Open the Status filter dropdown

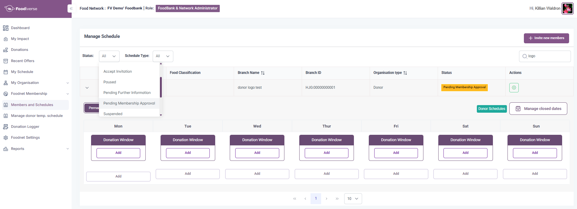(109, 56)
